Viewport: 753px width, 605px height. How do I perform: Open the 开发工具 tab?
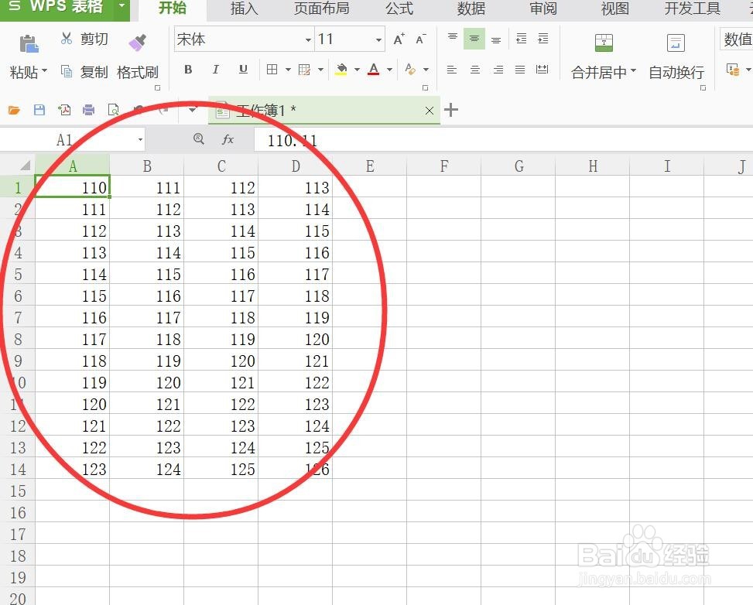click(693, 9)
